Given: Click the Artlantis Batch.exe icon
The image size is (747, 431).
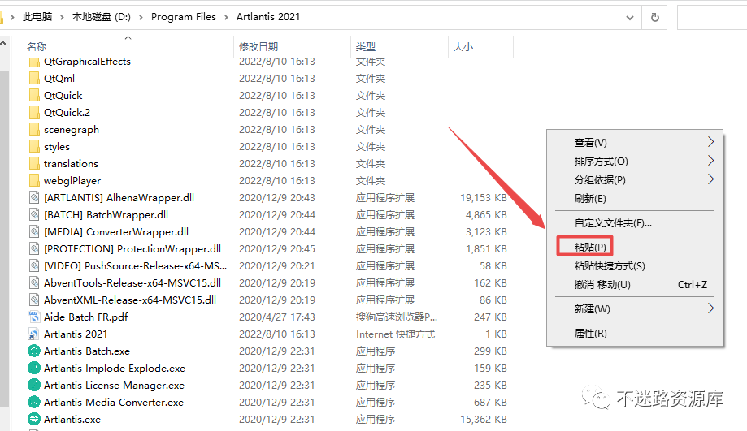Looking at the screenshot, I should coord(34,351).
